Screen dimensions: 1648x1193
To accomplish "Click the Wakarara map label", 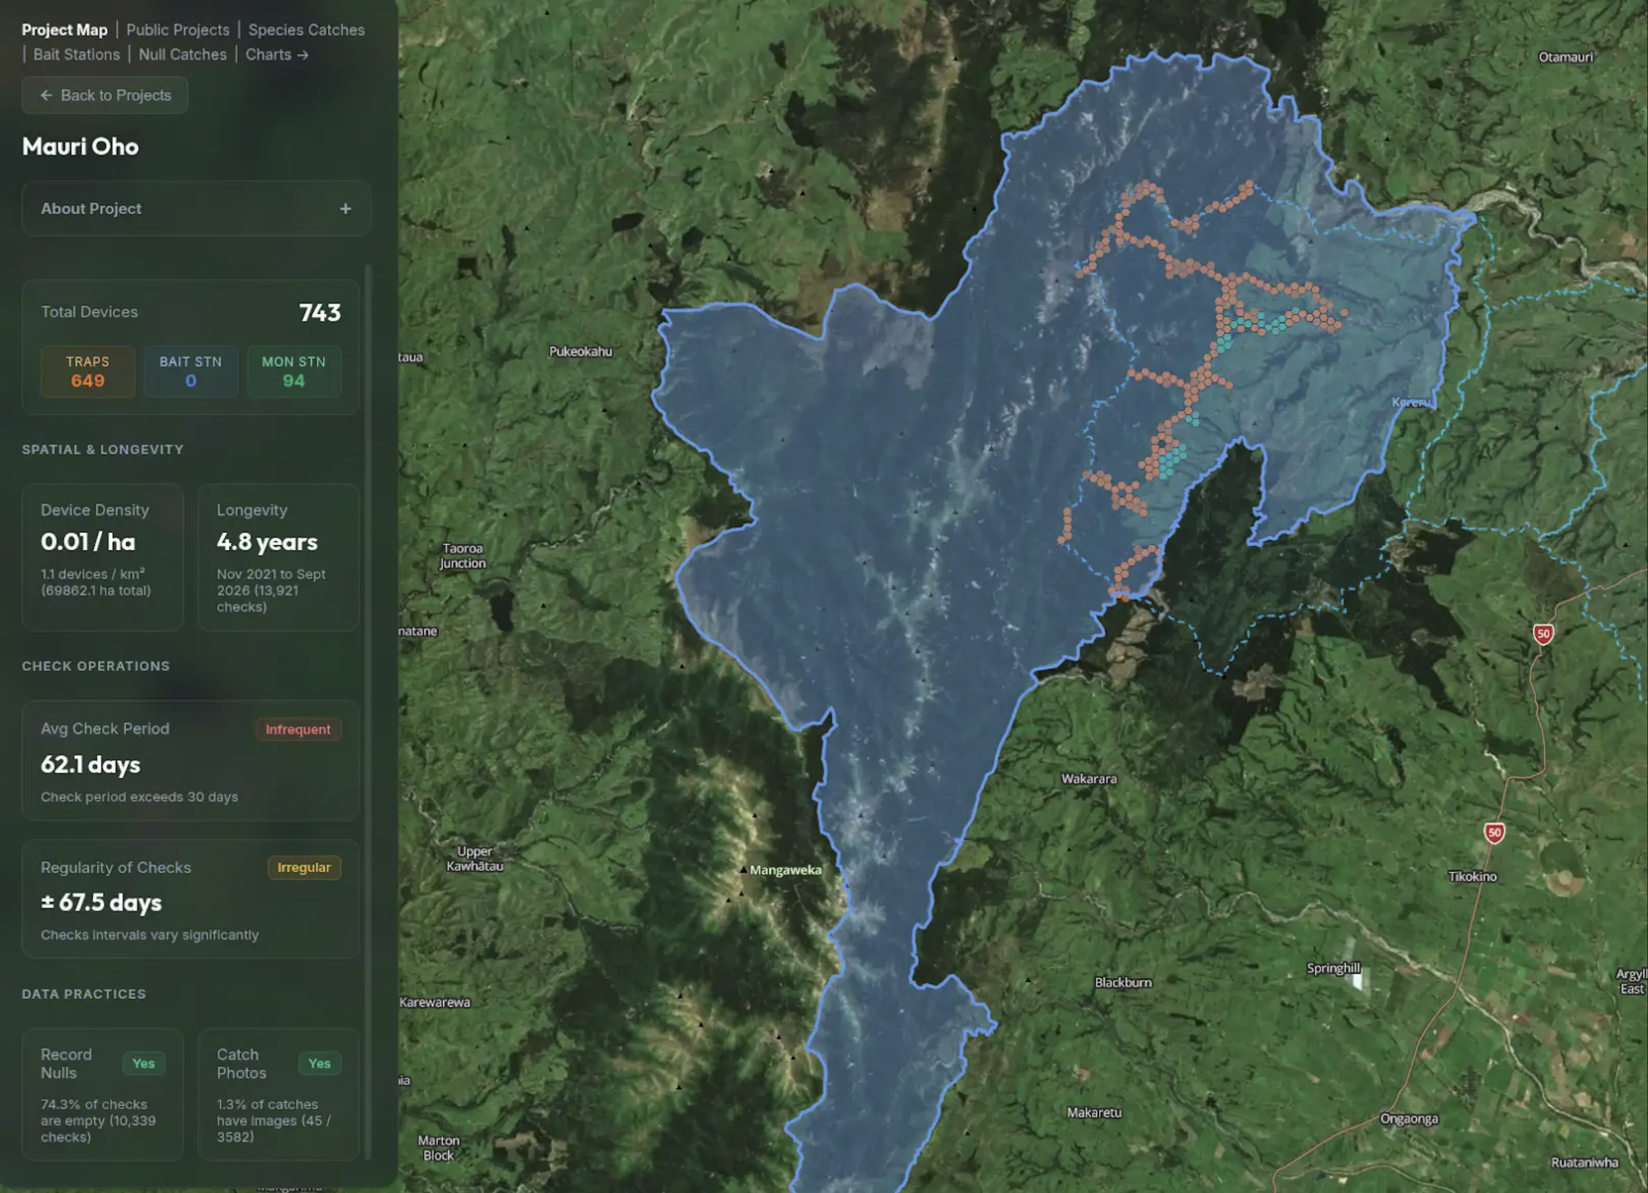I will tap(1088, 779).
